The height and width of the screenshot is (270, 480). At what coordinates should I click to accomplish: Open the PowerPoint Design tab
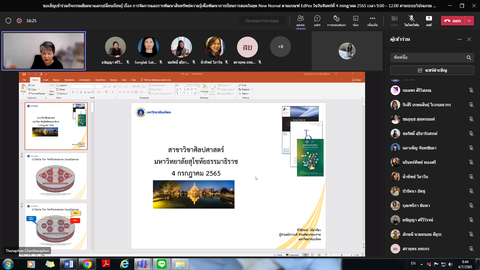(56, 80)
